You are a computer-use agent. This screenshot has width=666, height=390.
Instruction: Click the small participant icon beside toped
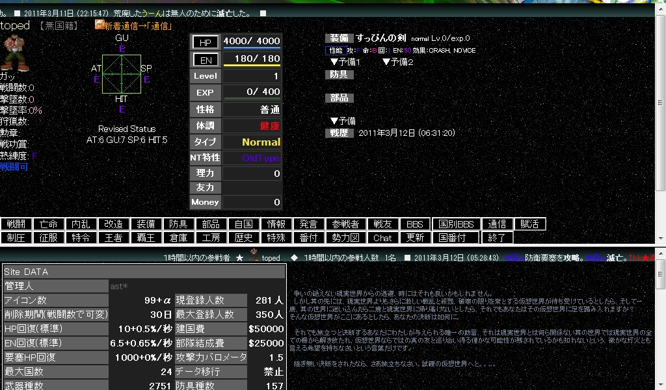coord(253,255)
